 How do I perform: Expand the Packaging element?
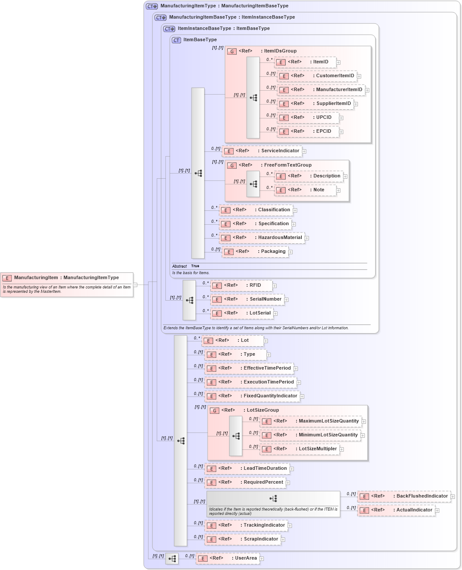coord(290,252)
